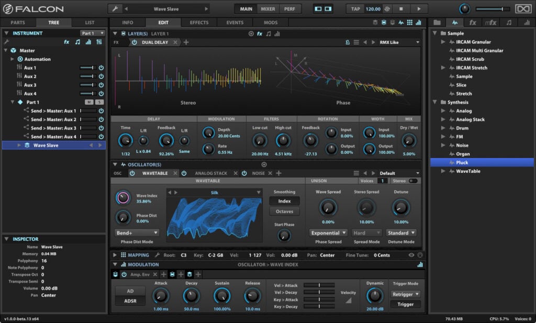536x323 pixels.
Task: Switch to the LIST tab
Action: coord(90,23)
